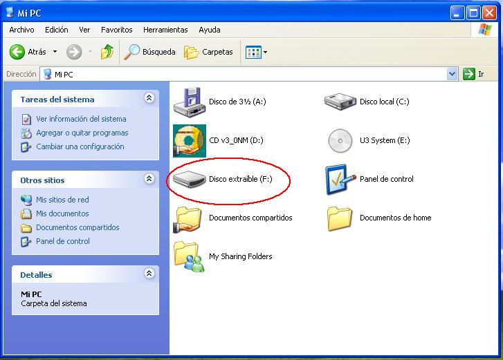Open the Vistas view mode dropdown
The height and width of the screenshot is (360, 503).
pos(256,53)
